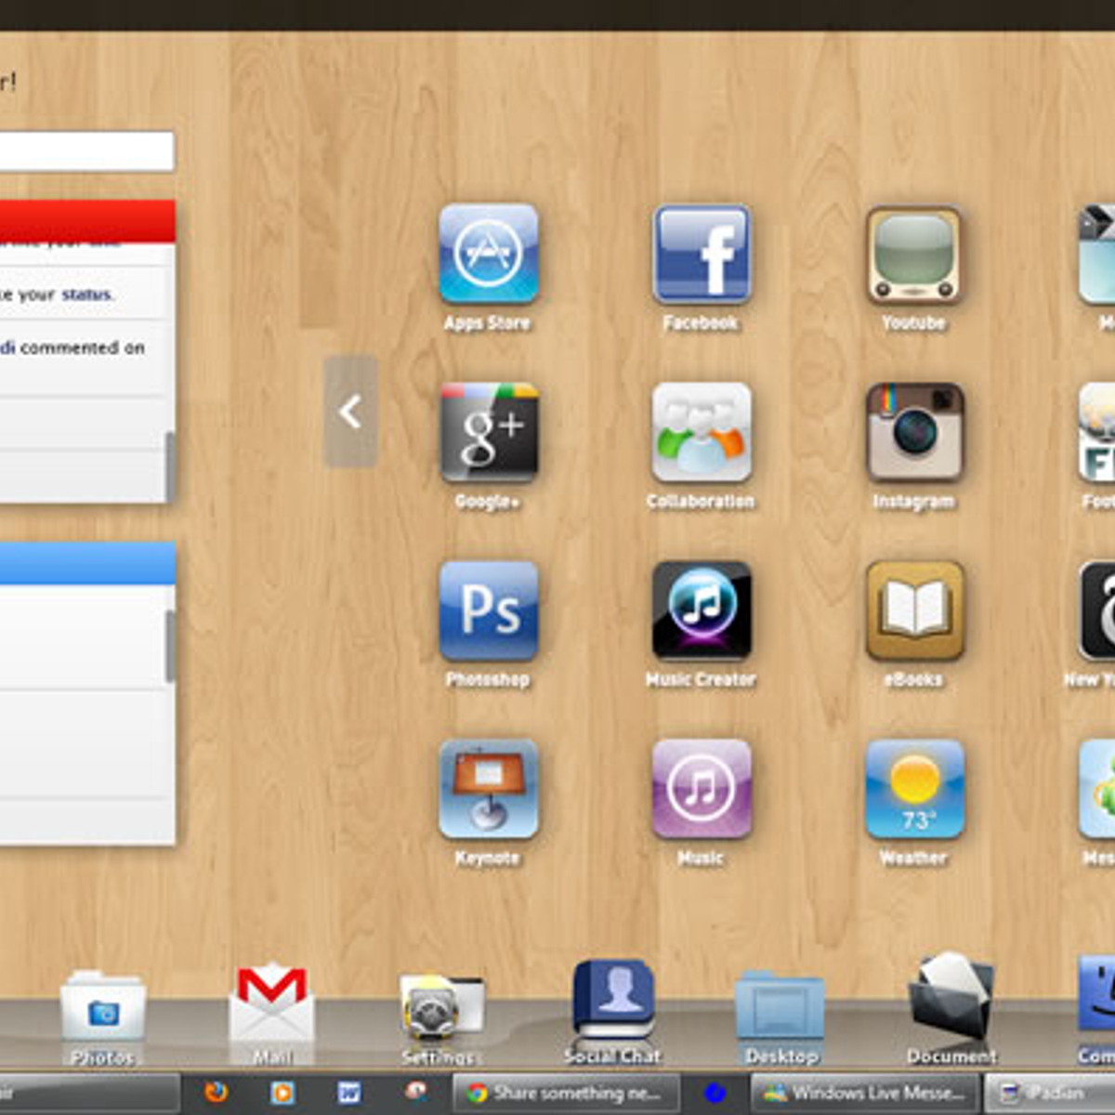The height and width of the screenshot is (1115, 1115).
Task: Launch the Google+ app
Action: click(x=489, y=432)
